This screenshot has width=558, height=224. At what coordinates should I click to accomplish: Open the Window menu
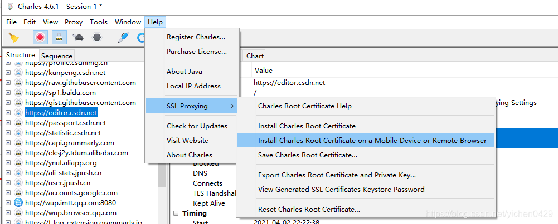click(x=128, y=22)
